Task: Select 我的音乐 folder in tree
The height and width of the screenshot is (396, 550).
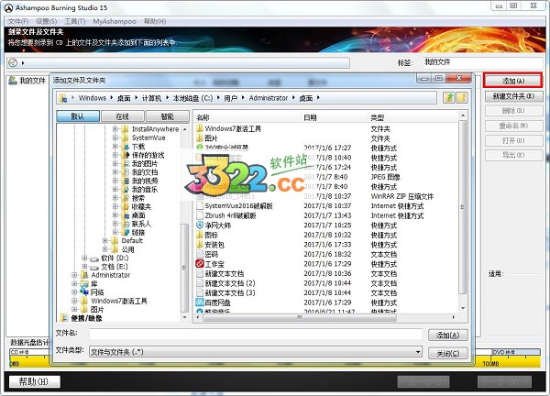Action: tap(139, 189)
